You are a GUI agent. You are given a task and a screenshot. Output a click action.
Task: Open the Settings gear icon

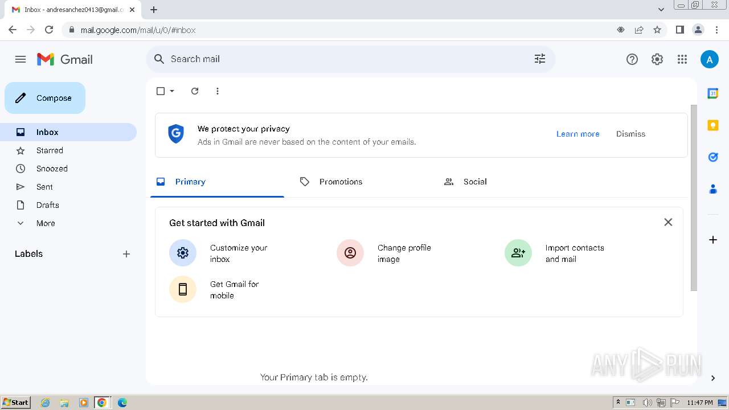tap(657, 59)
